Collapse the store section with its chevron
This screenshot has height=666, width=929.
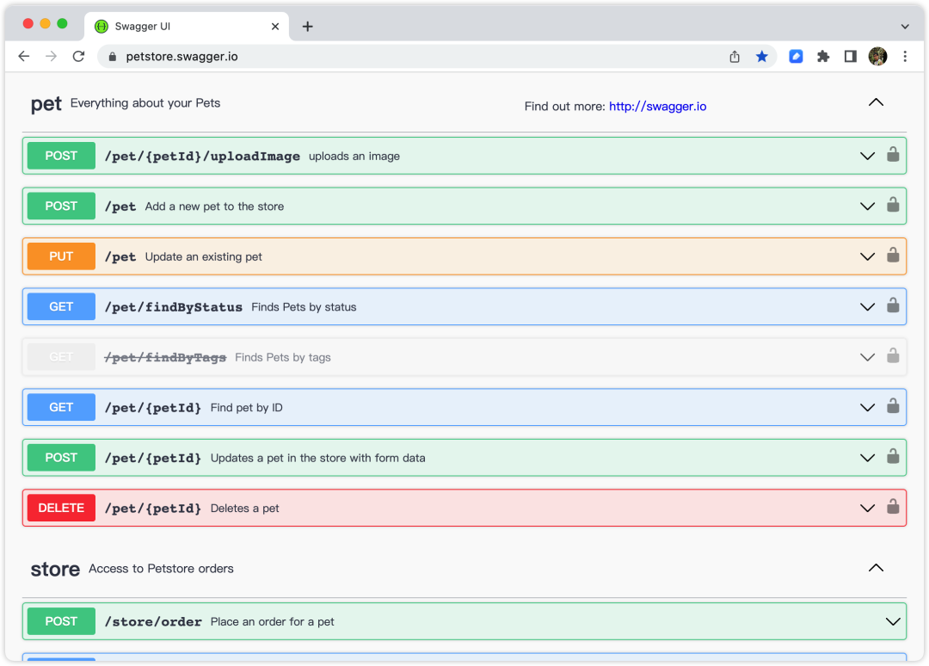[x=876, y=568]
